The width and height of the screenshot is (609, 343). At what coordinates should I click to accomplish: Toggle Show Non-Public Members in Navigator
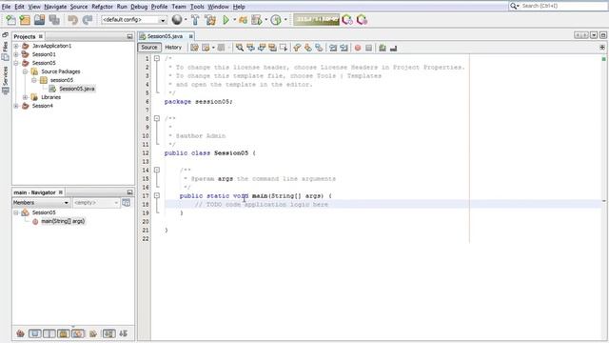tap(64, 333)
